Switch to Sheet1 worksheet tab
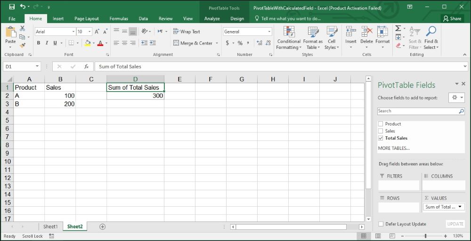 (50, 226)
